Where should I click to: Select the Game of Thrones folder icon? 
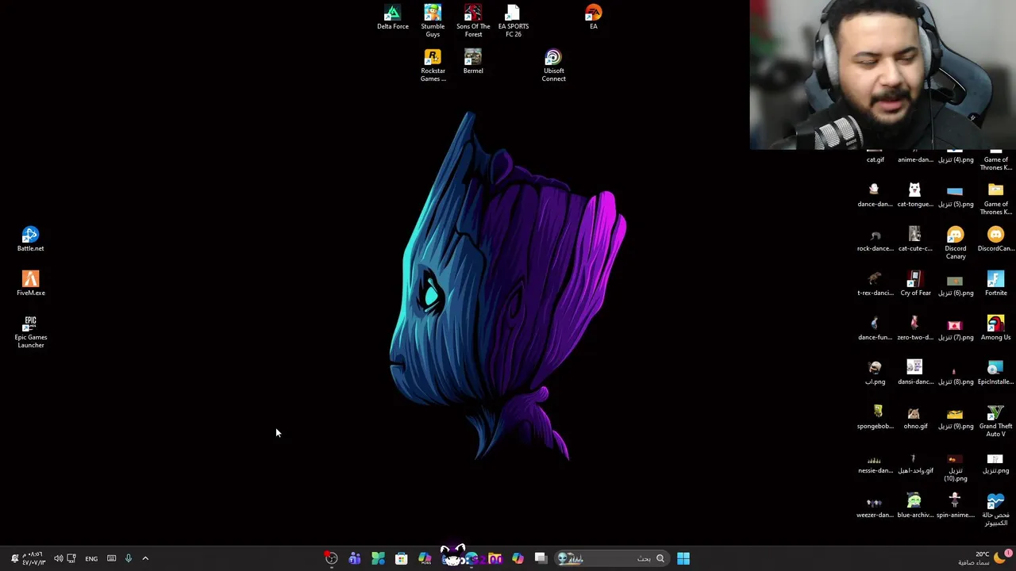point(995,199)
